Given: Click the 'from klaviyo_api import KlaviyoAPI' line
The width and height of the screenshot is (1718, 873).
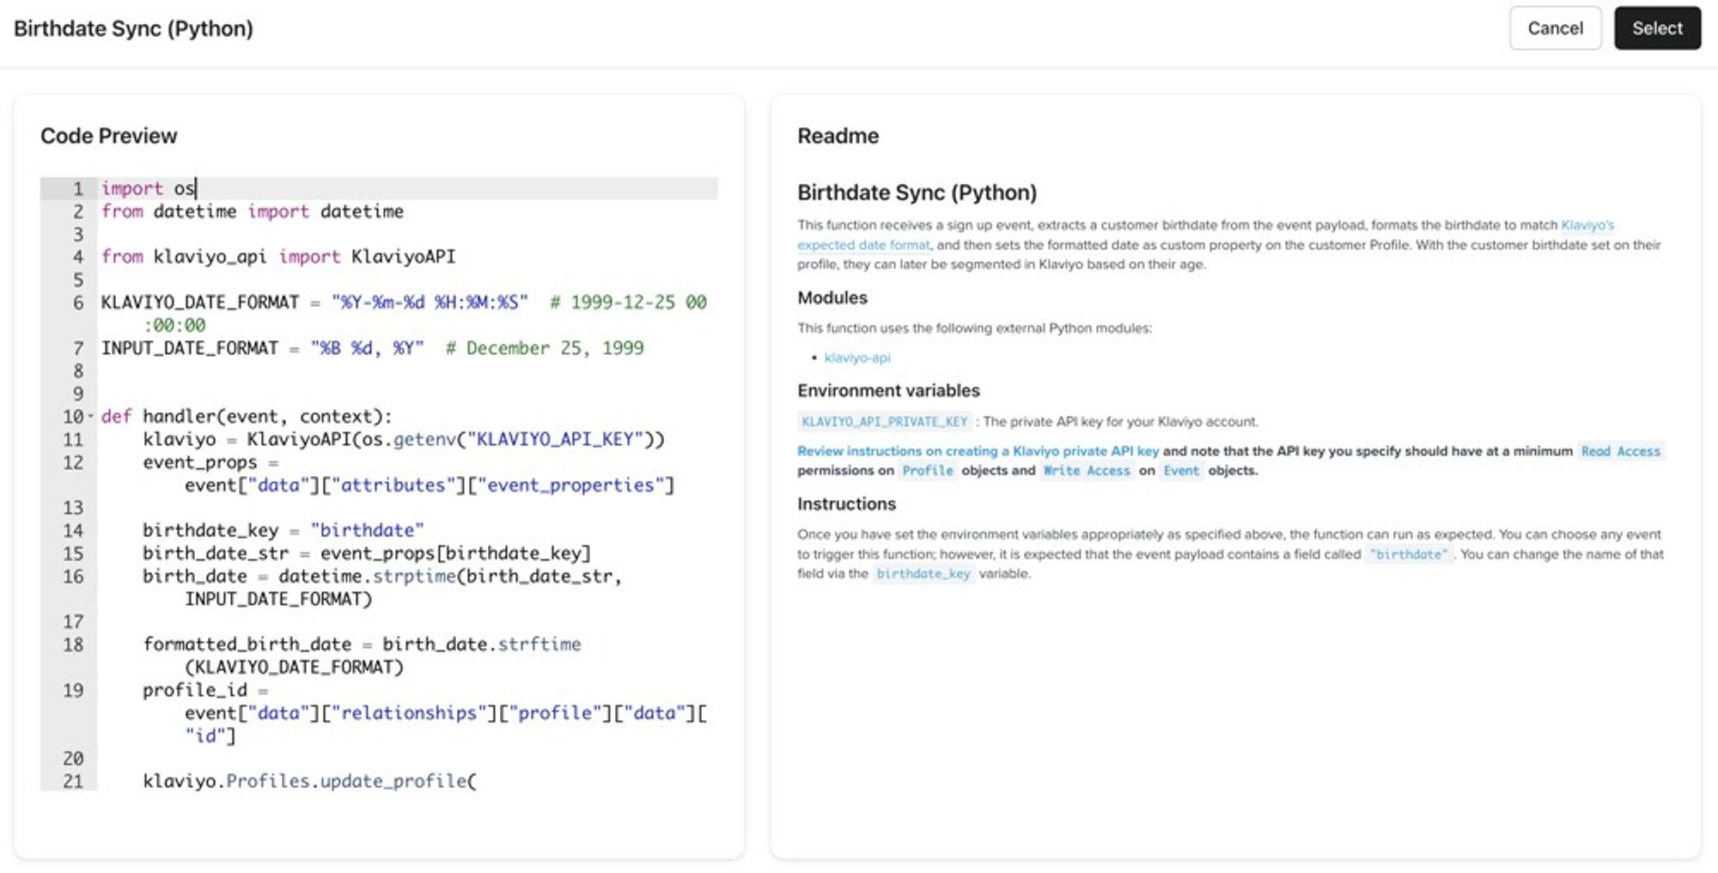Looking at the screenshot, I should tap(278, 256).
